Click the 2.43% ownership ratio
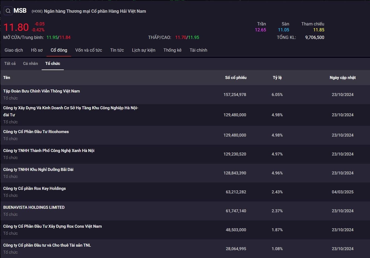 [277, 192]
